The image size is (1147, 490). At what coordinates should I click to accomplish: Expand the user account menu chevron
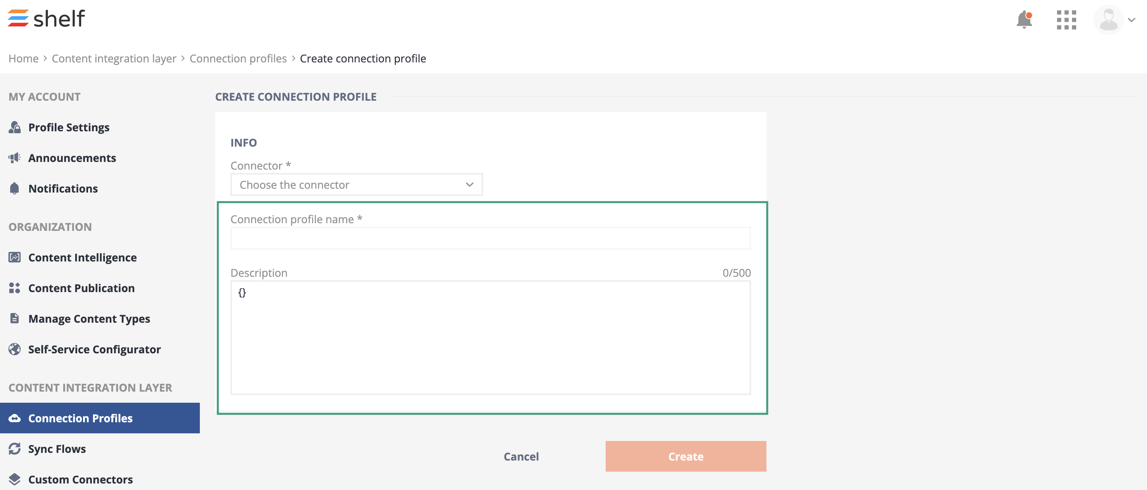click(1131, 20)
